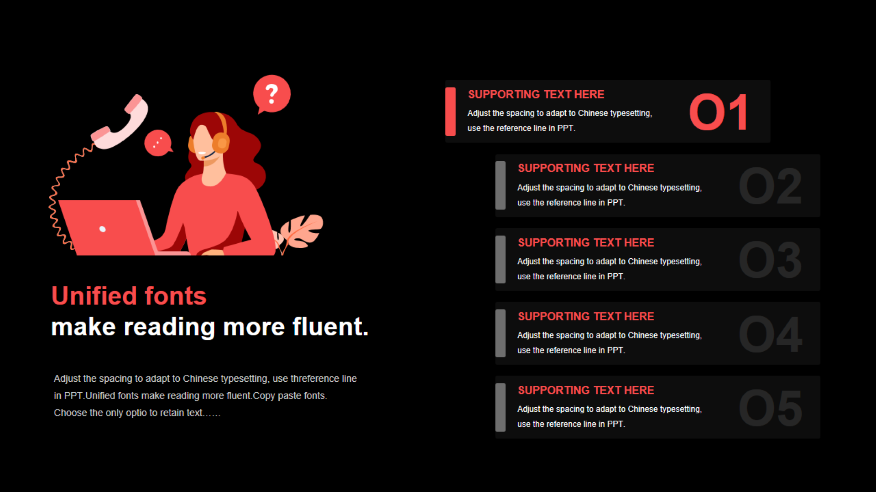Click card 01 description 'Adjust the spacing' text
Viewport: 876px width, 492px height.
coord(560,121)
